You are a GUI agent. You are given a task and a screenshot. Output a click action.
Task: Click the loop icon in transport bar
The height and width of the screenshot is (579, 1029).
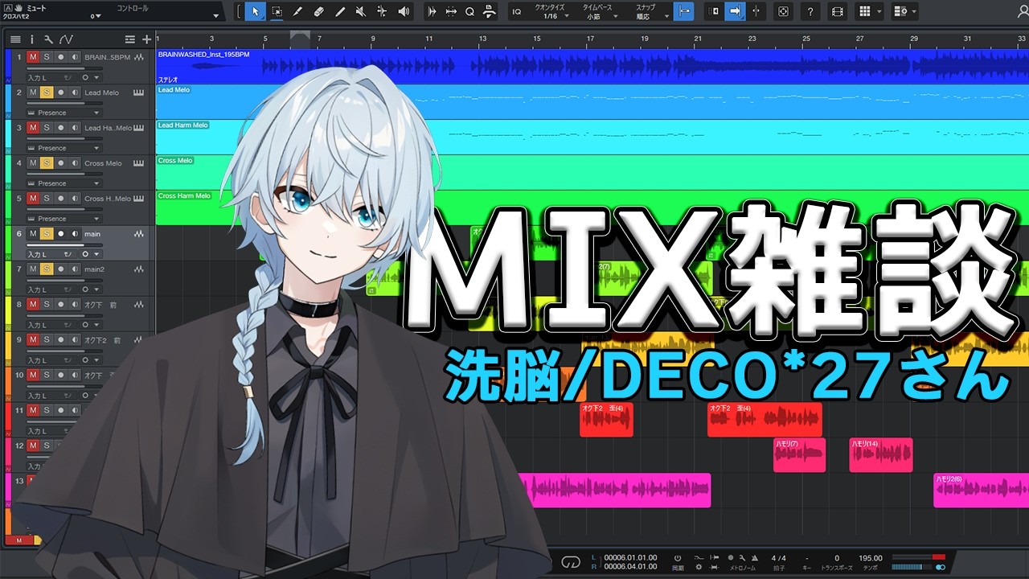571,561
